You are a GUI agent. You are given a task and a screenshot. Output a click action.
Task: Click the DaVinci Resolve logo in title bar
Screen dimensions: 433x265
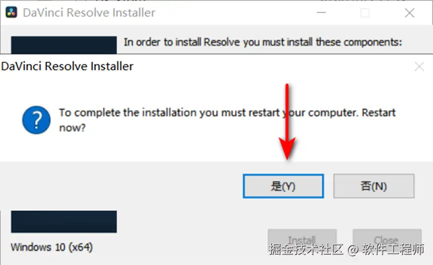click(x=12, y=12)
